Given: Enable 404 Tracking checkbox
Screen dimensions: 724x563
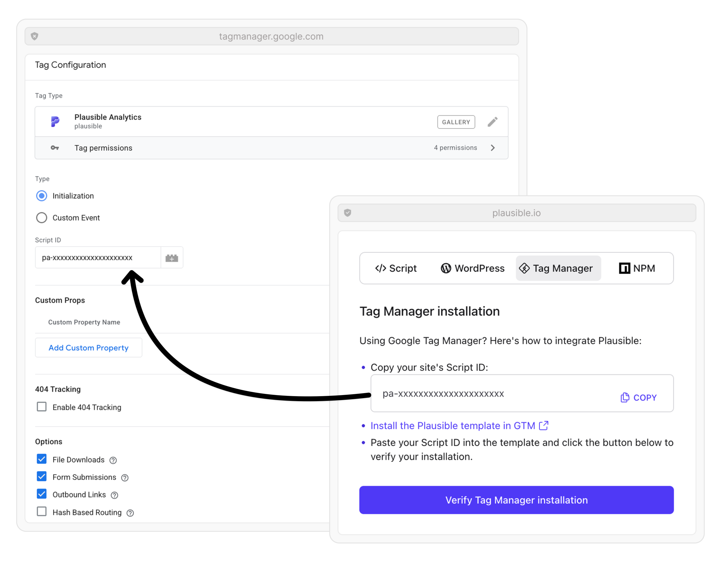Looking at the screenshot, I should coord(42,407).
